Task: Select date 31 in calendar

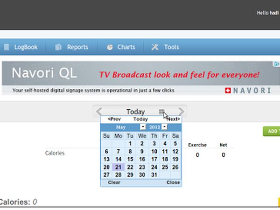Action: 154,175
